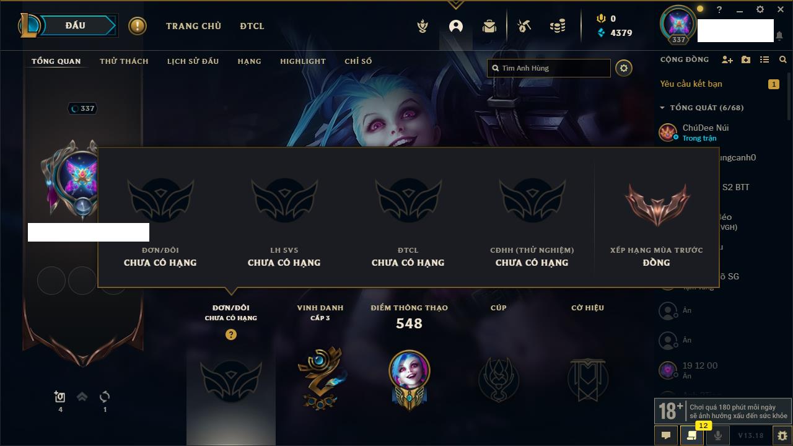Switch to the LỊCH SỬ ĐẤU tab
The height and width of the screenshot is (446, 793).
pos(193,61)
